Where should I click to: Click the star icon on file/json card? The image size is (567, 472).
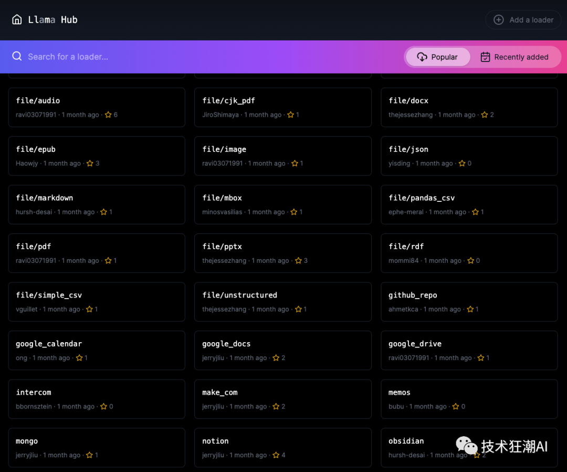point(462,163)
